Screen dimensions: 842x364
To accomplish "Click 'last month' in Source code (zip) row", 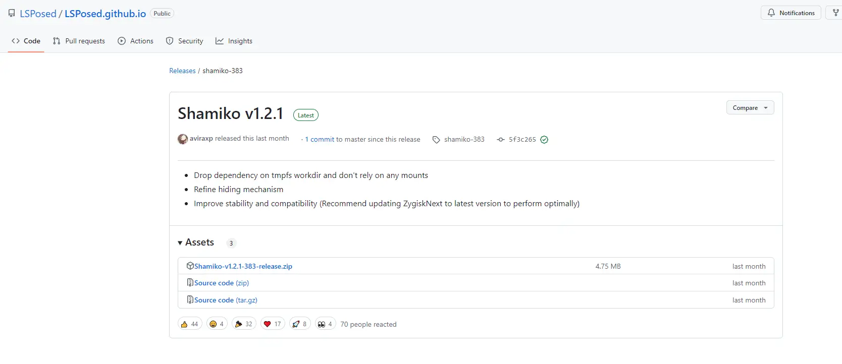I will [x=749, y=283].
